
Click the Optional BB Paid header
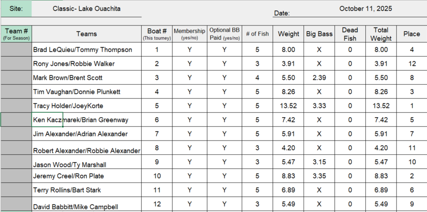(x=224, y=34)
